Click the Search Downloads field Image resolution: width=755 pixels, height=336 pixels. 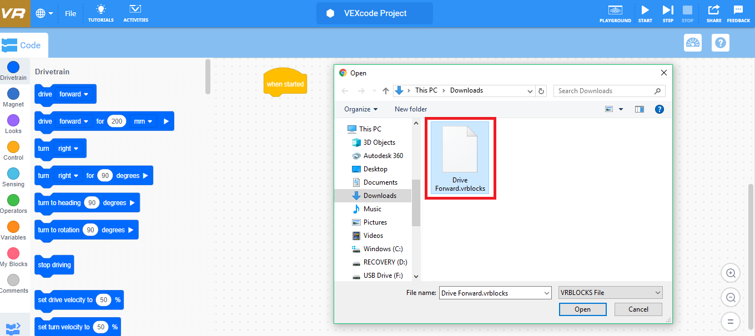[610, 91]
